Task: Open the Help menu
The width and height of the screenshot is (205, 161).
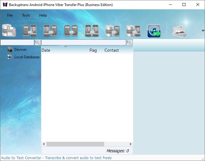Action: pyautogui.click(x=43, y=15)
